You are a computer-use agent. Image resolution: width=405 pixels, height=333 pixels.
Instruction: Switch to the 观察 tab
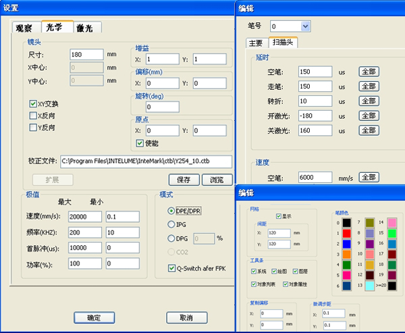coord(24,28)
